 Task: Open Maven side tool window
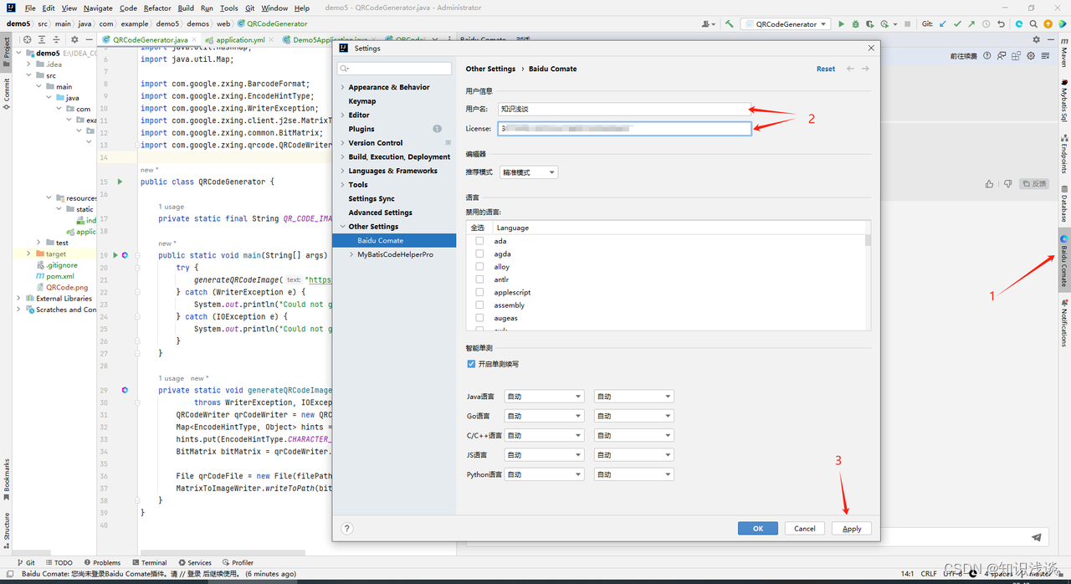click(x=1064, y=54)
